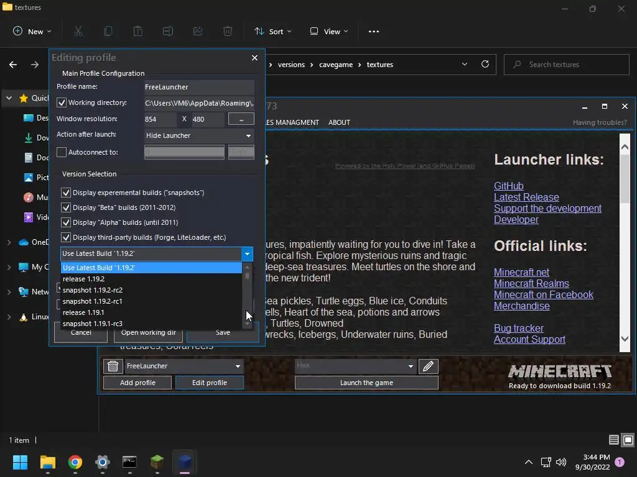Viewport: 637px width, 477px height.
Task: Click the Rename icon in Explorer toolbar
Action: click(x=168, y=31)
